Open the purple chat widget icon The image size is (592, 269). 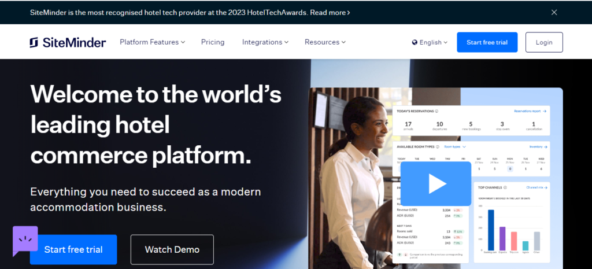click(25, 241)
